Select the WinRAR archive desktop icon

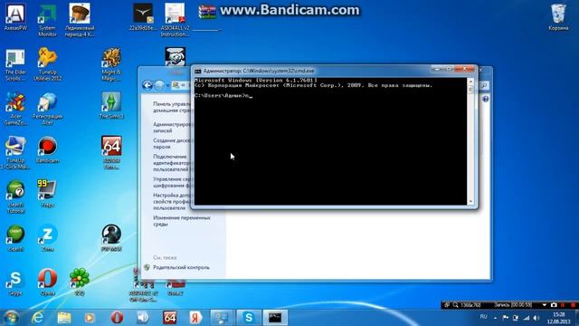click(207, 12)
